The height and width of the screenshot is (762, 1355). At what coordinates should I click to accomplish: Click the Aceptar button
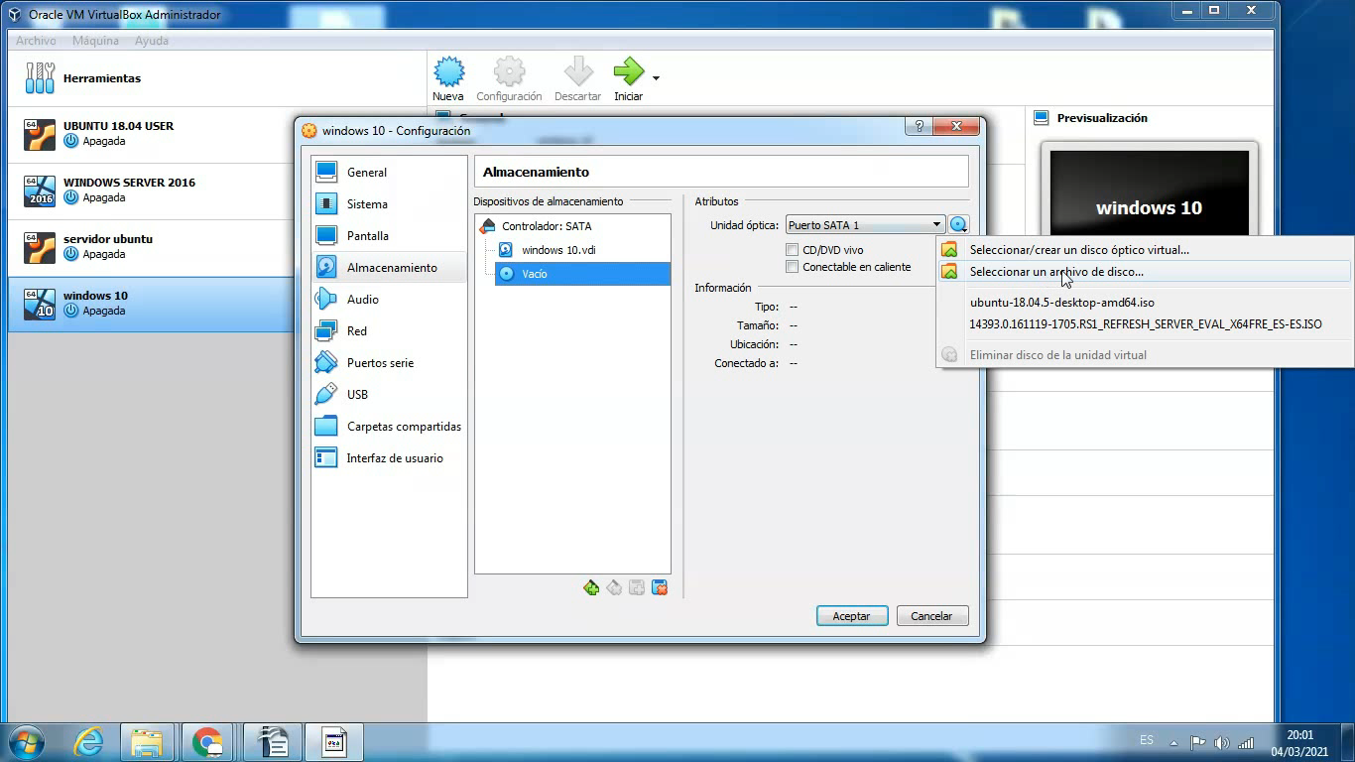[x=851, y=616]
